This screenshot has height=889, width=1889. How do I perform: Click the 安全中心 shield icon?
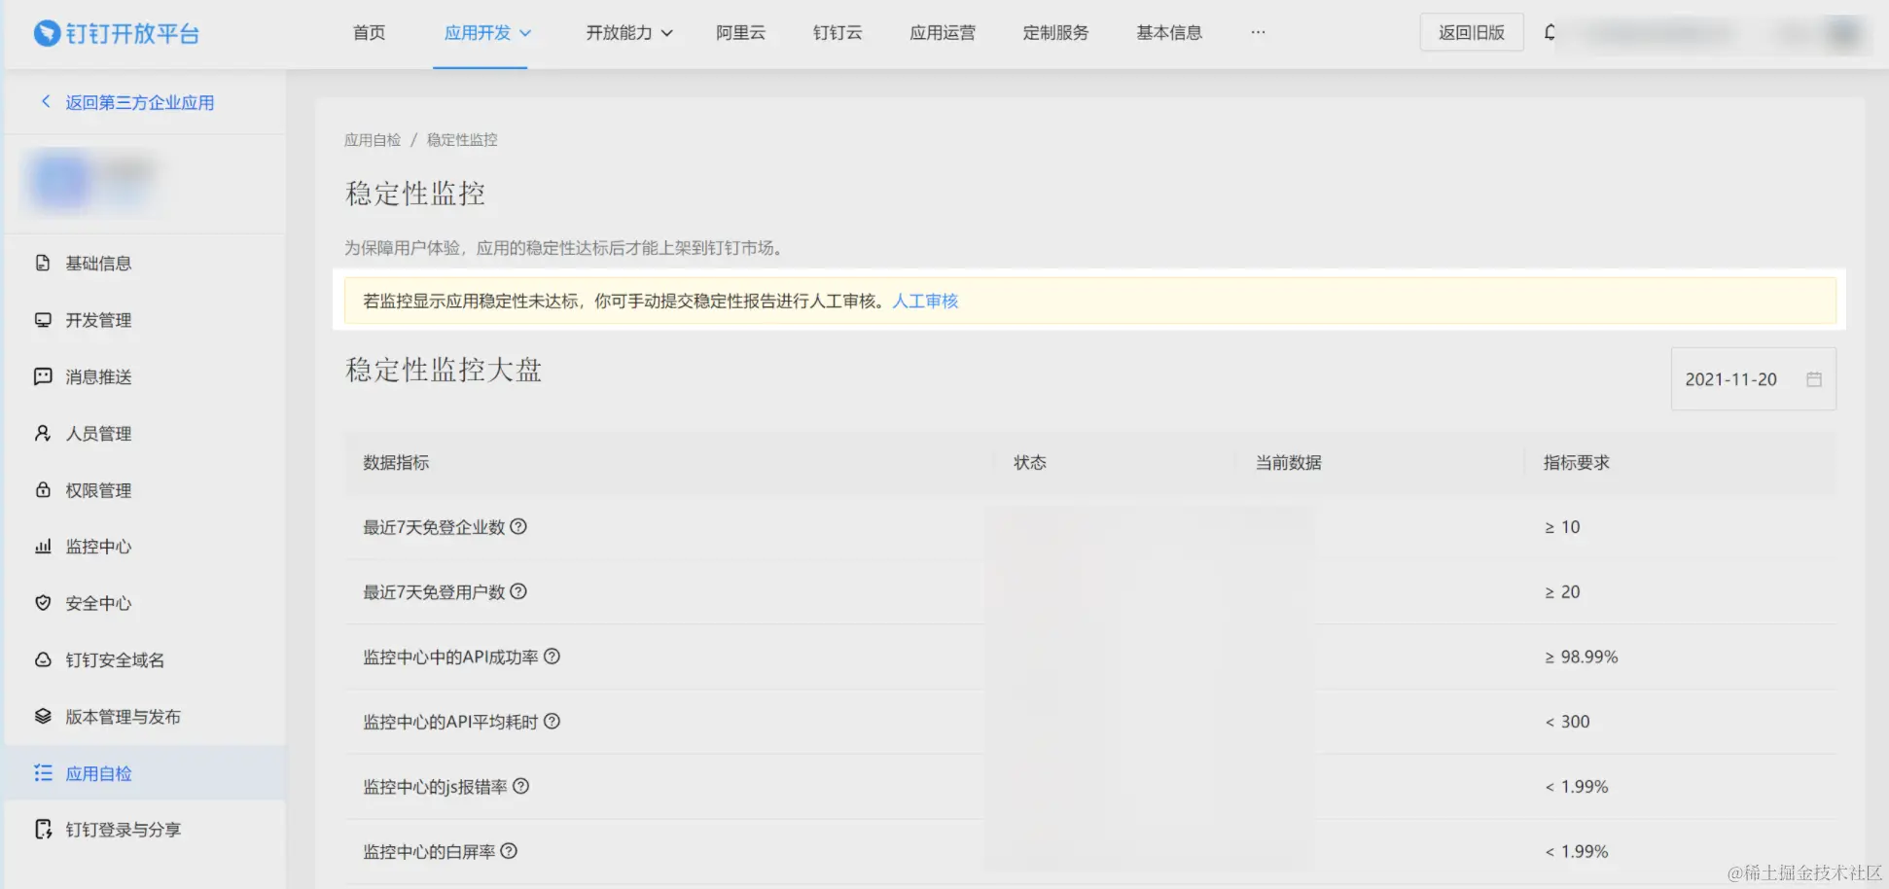point(43,603)
